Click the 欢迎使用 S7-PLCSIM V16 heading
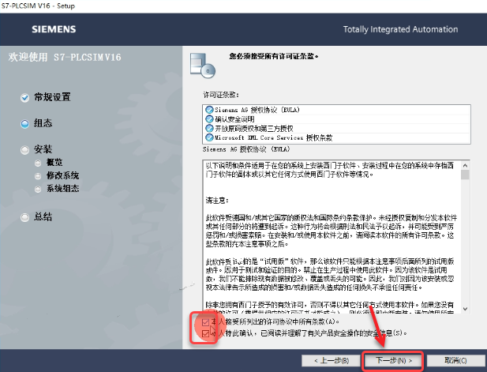The width and height of the screenshot is (487, 372). coord(65,57)
